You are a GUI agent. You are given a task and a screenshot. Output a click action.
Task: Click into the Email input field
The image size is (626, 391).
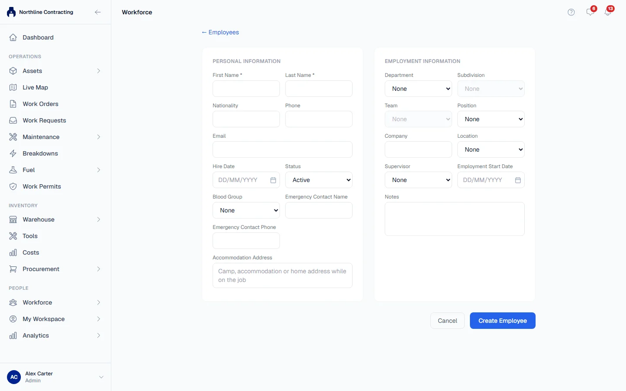click(283, 149)
